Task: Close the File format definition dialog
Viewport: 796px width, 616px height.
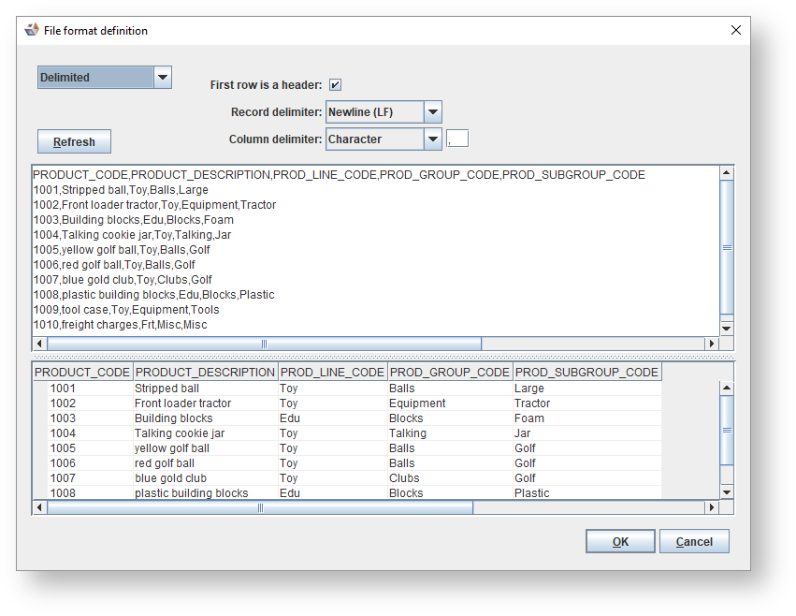Action: (x=735, y=30)
